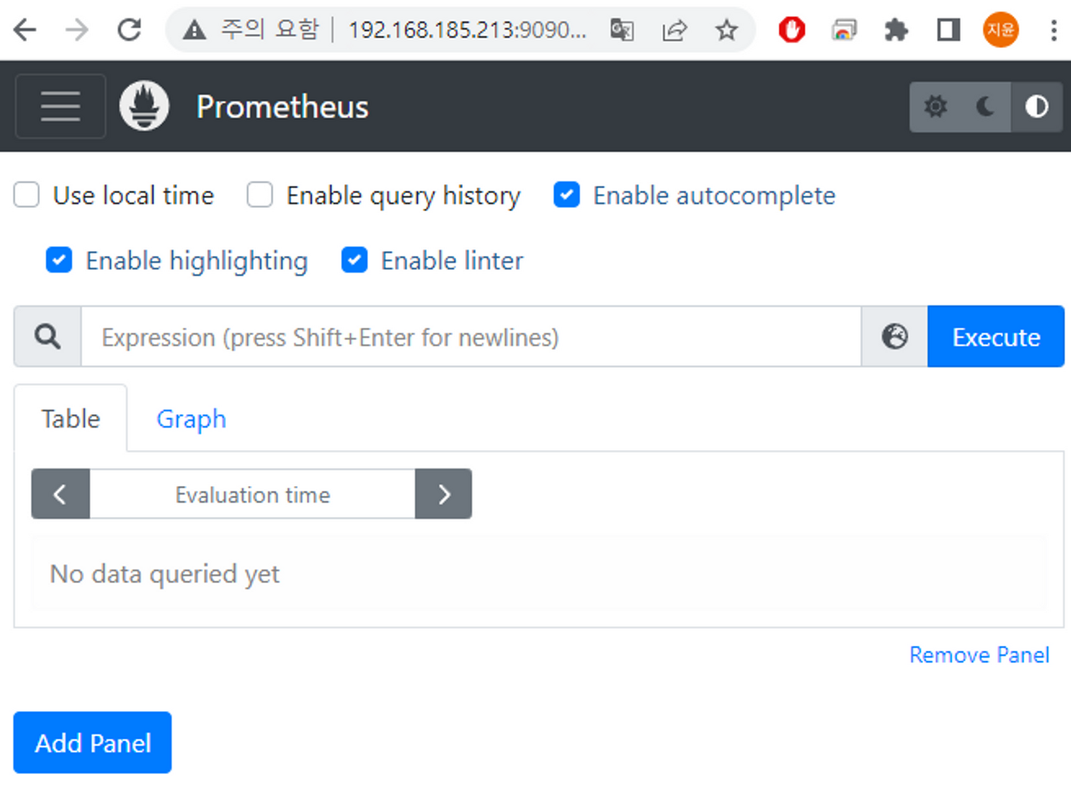Run the query with Execute
This screenshot has height=809, width=1071.
pyautogui.click(x=996, y=336)
